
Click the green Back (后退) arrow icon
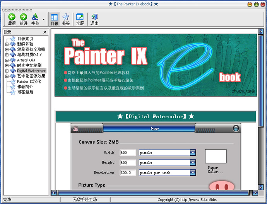pyautogui.click(x=12, y=17)
